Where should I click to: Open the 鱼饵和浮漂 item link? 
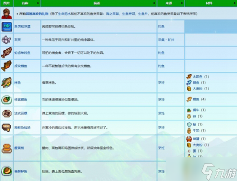click(x=23, y=26)
